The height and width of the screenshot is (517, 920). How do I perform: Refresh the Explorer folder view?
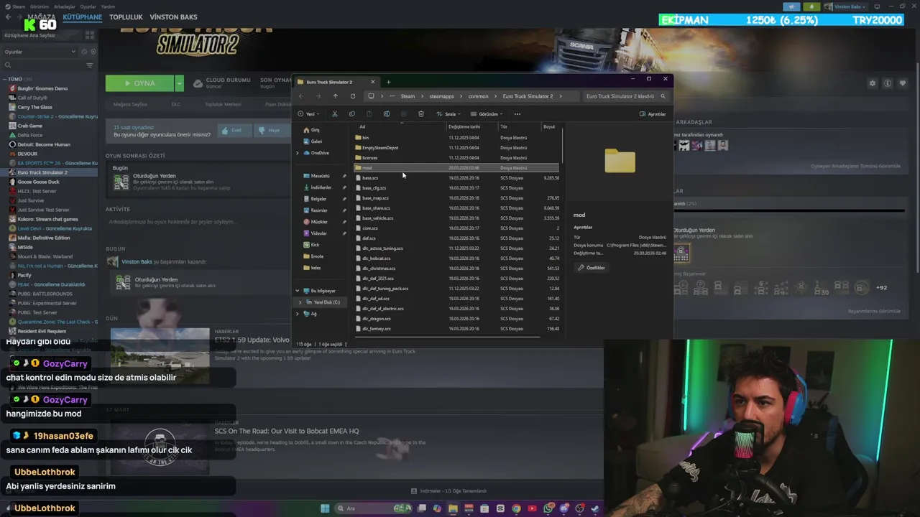click(x=352, y=96)
